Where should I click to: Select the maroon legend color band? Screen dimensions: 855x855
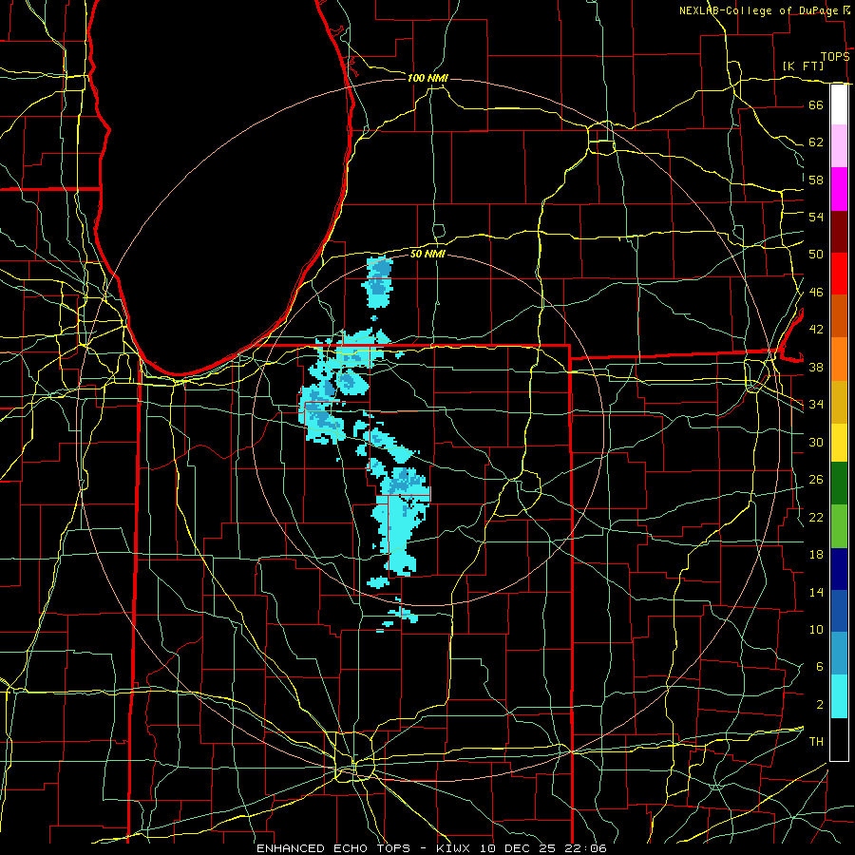pos(839,232)
